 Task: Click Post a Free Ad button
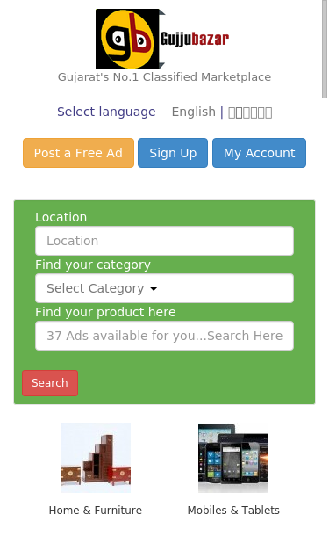79,153
